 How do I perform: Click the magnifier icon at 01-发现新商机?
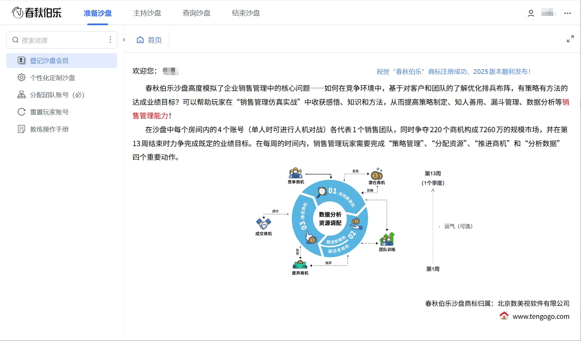coord(322,192)
